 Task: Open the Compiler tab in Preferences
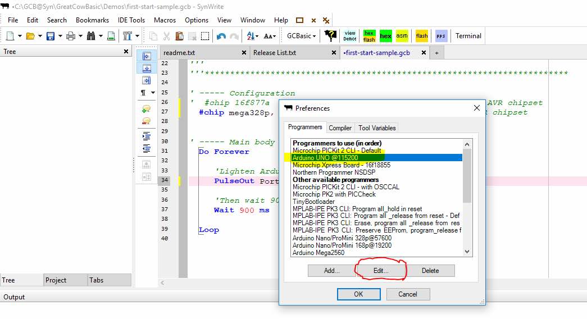(340, 128)
